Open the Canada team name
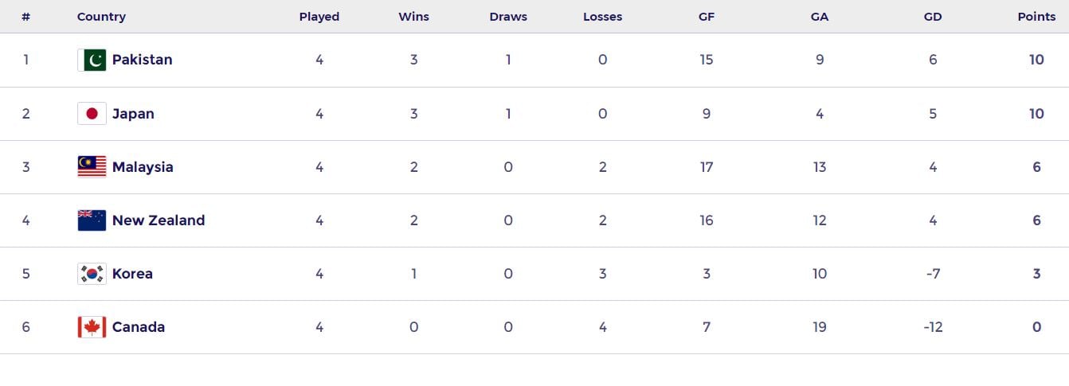Viewport: 1069px width, 386px height. click(x=139, y=327)
